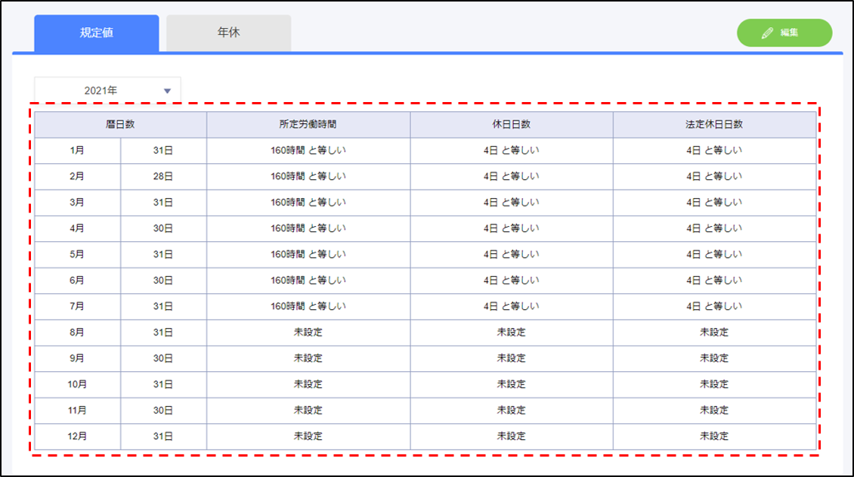The image size is (854, 477).
Task: Click the 5月 row label
Action: pos(77,255)
